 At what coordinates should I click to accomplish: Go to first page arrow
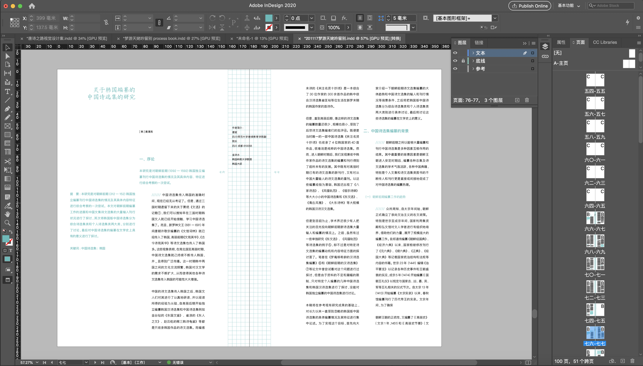point(44,362)
